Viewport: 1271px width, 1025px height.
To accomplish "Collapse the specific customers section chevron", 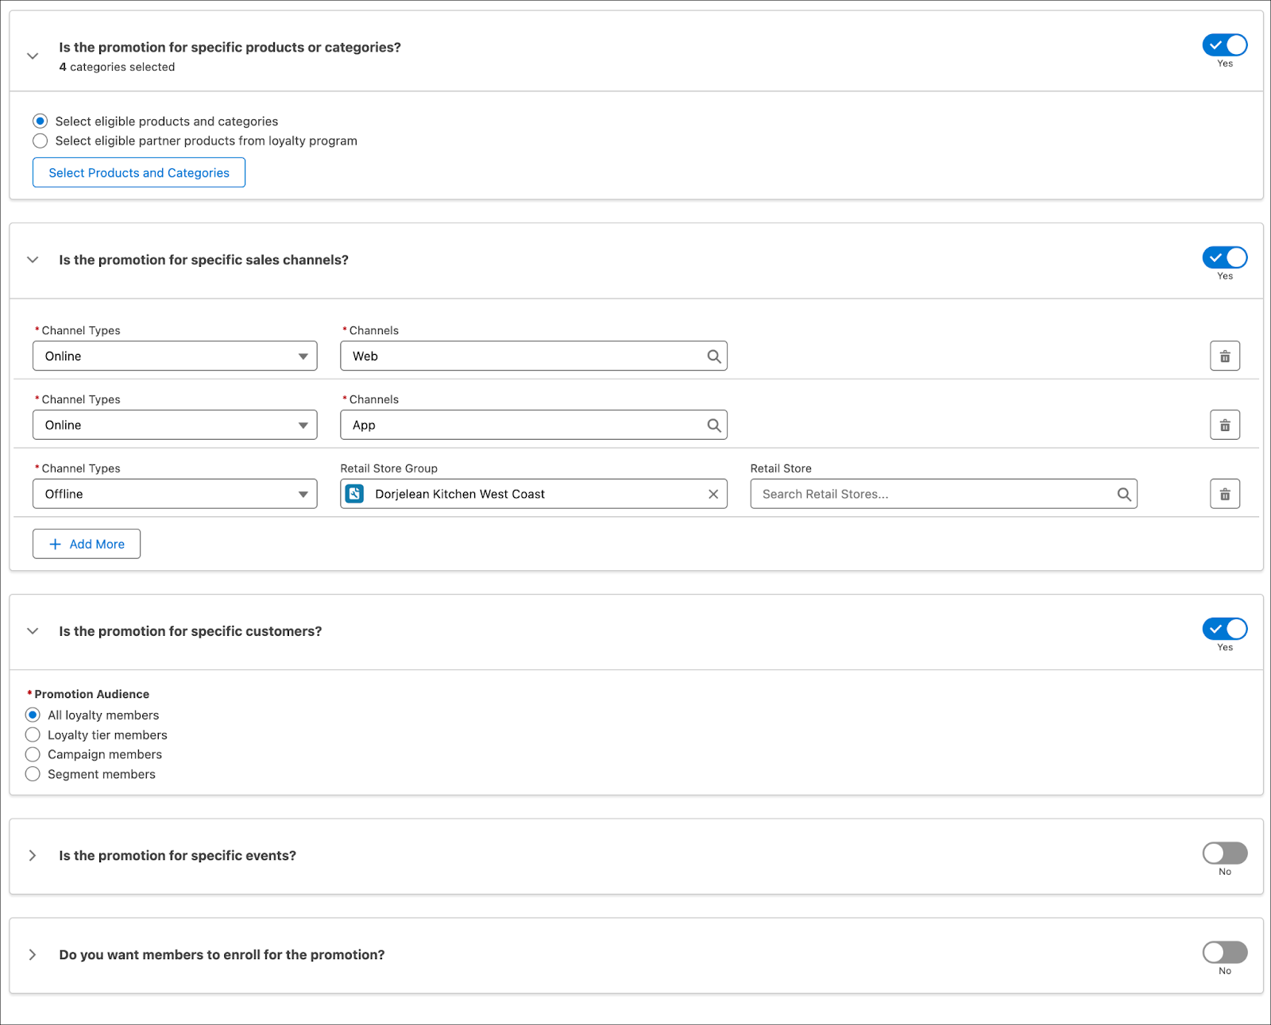I will tap(33, 630).
